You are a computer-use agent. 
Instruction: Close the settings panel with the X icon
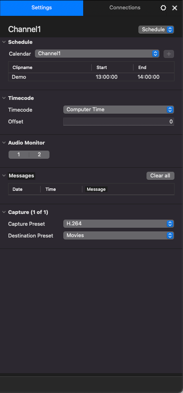[175, 8]
